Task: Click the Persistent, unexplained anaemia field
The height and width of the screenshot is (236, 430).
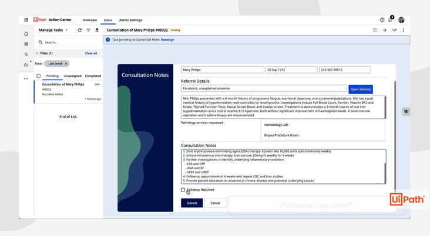Action: tap(264, 88)
